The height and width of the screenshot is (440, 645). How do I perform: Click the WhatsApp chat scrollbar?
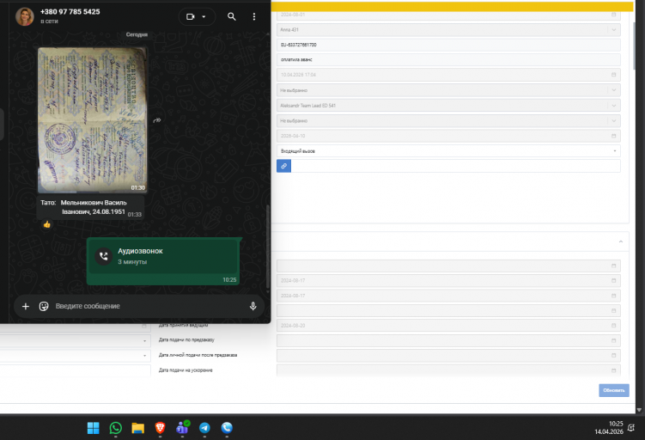(268, 247)
